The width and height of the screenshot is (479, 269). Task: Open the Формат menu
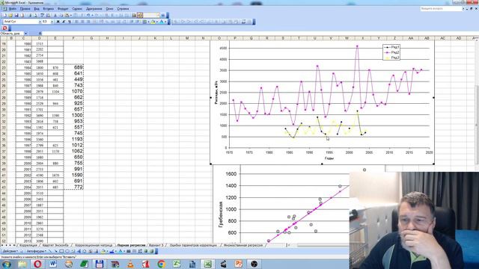click(63, 9)
